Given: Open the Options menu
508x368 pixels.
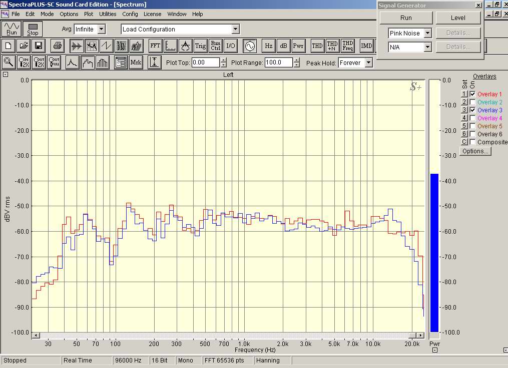Looking at the screenshot, I should [x=69, y=14].
